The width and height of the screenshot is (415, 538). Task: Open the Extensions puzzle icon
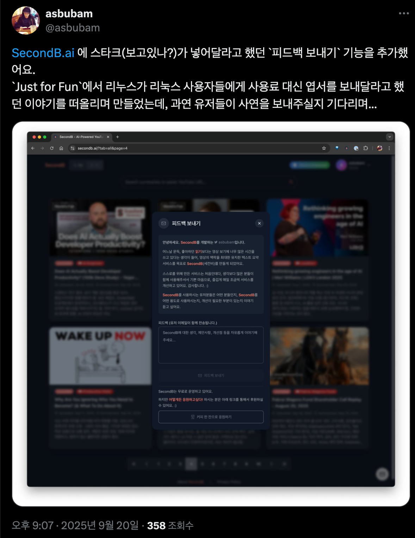[366, 148]
